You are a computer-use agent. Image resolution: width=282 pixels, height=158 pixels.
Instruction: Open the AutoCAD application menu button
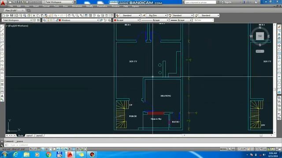3,4
